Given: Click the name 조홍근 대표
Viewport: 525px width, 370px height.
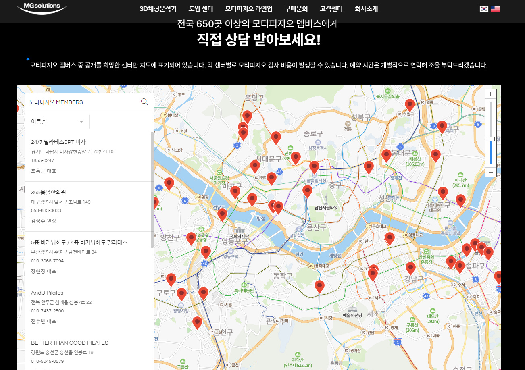Looking at the screenshot, I should pyautogui.click(x=44, y=171).
